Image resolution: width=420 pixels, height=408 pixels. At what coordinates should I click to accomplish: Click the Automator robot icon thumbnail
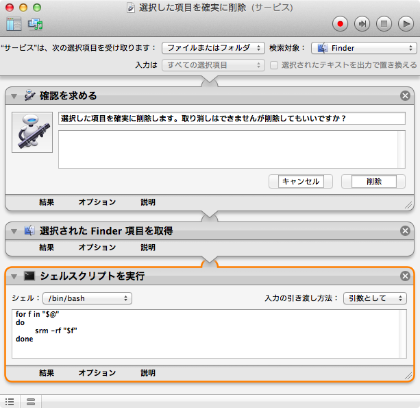point(32,132)
